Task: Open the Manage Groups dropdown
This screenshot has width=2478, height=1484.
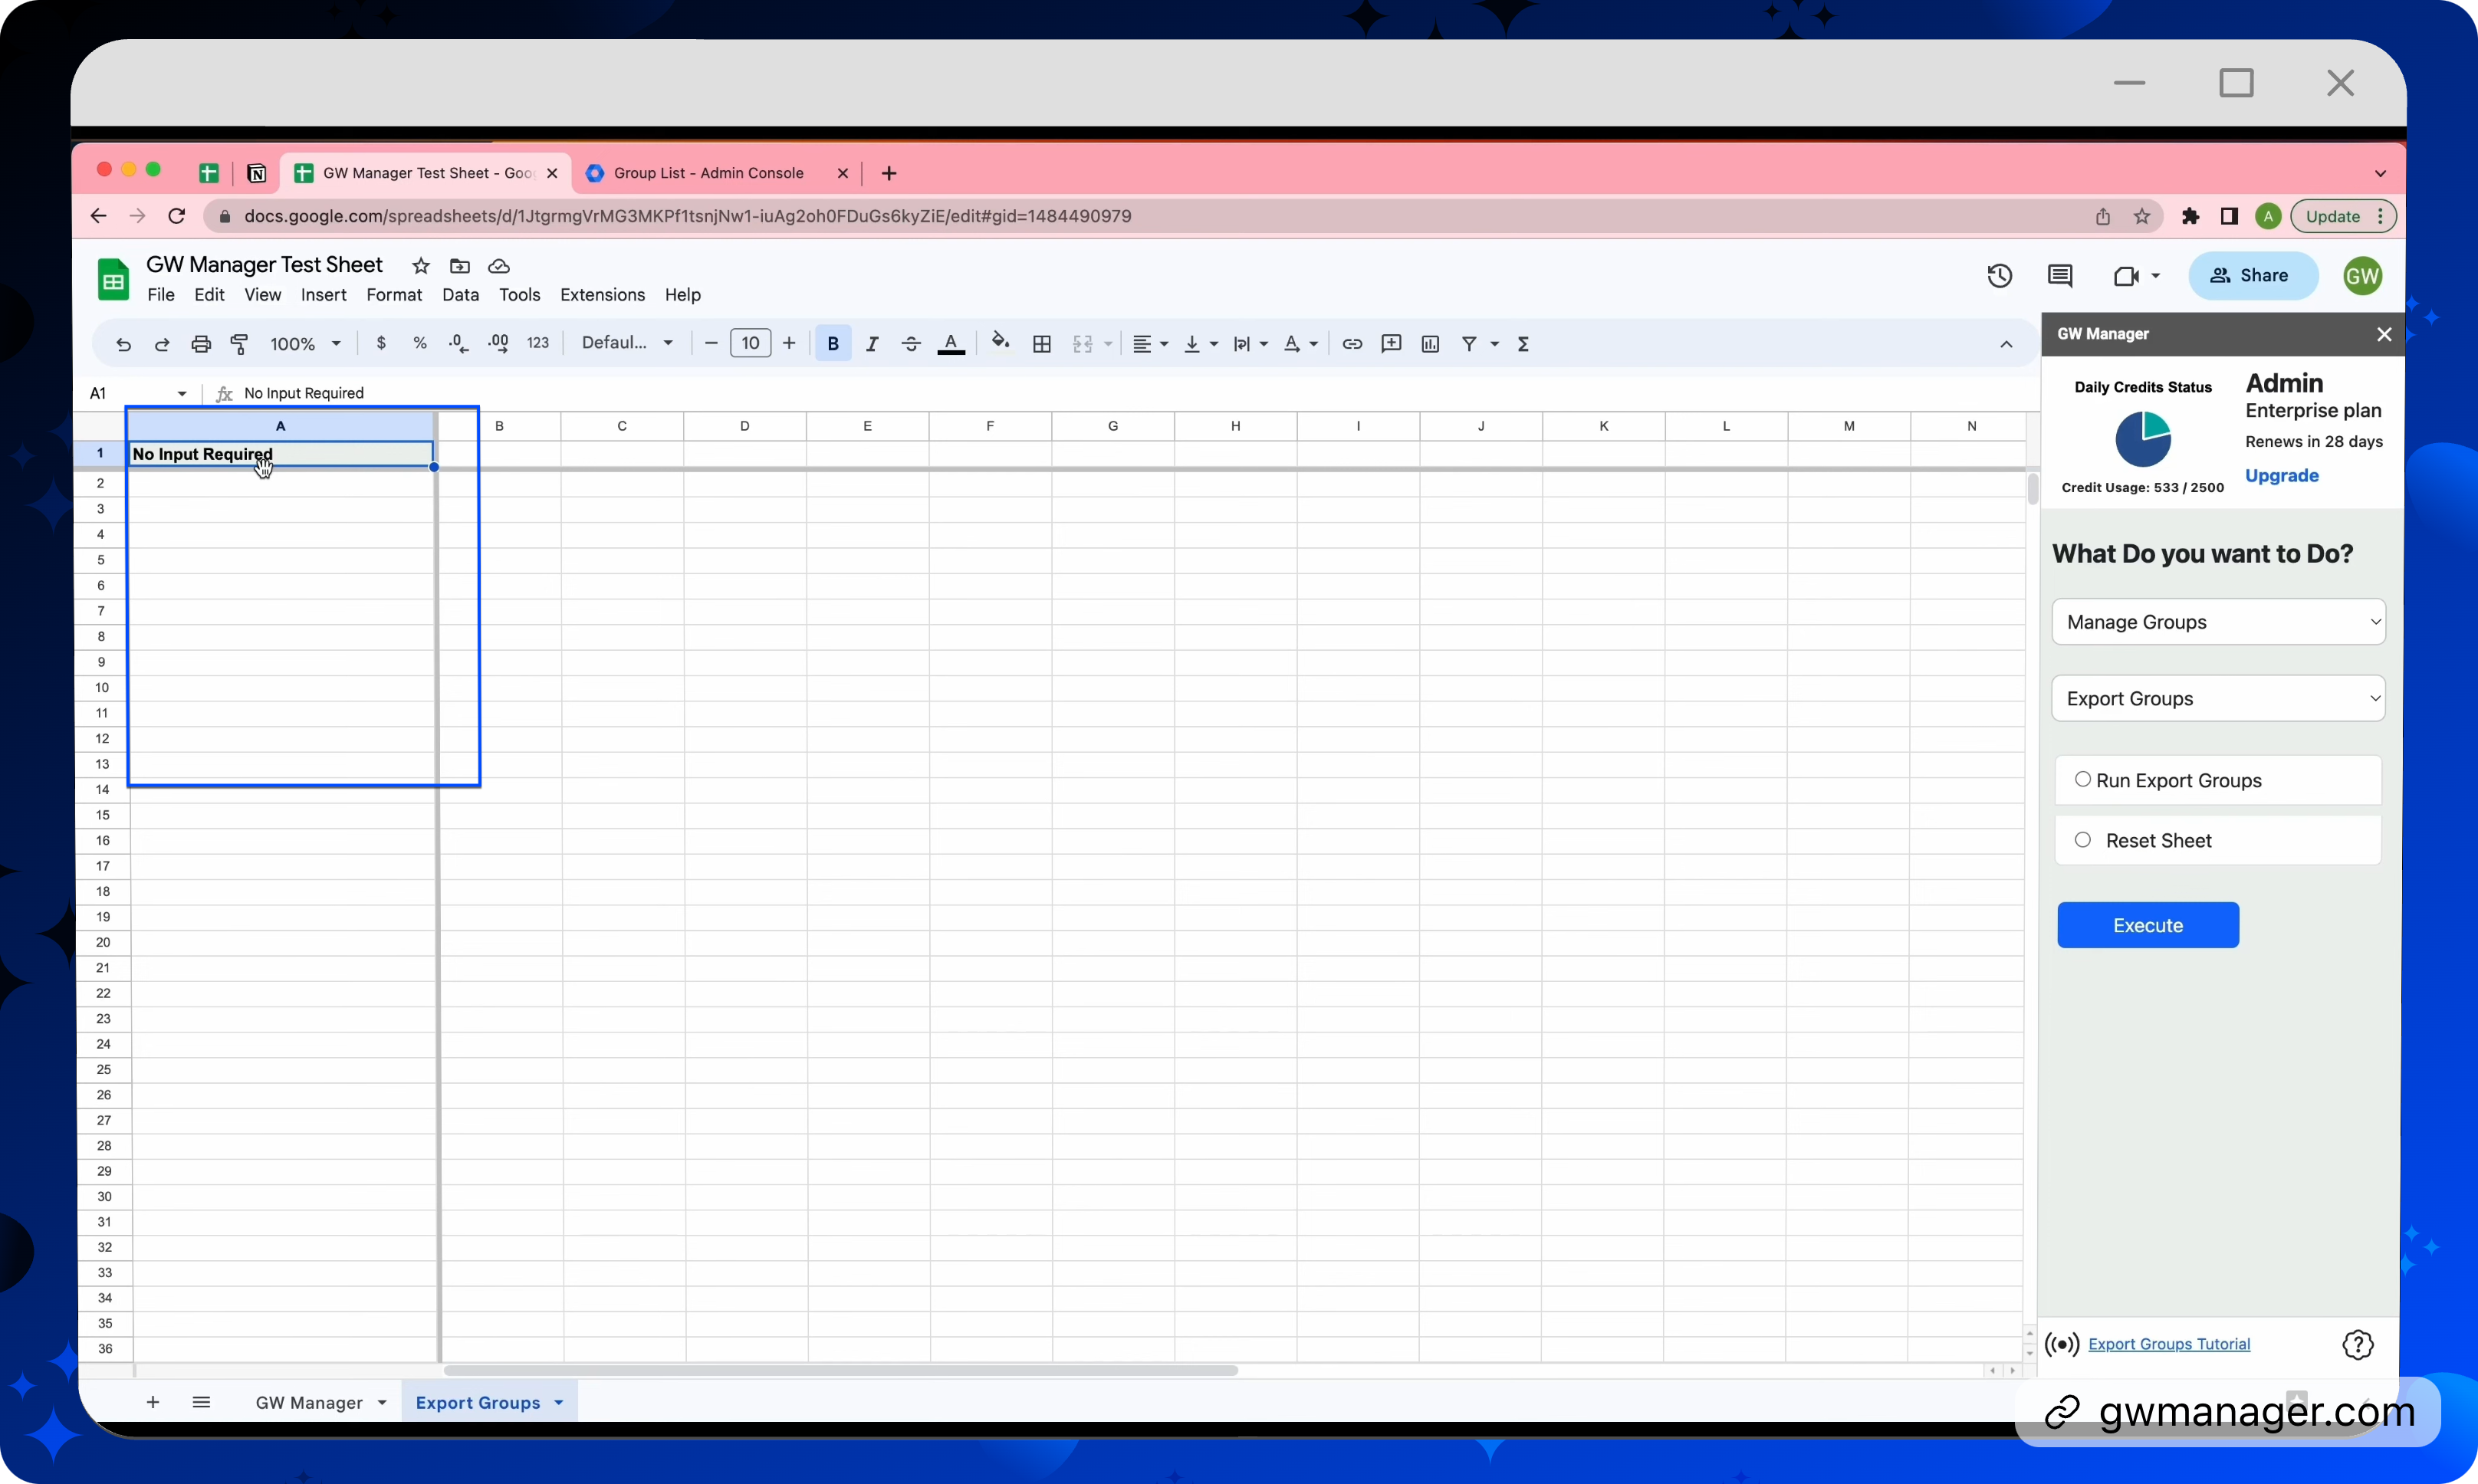Action: (2218, 622)
